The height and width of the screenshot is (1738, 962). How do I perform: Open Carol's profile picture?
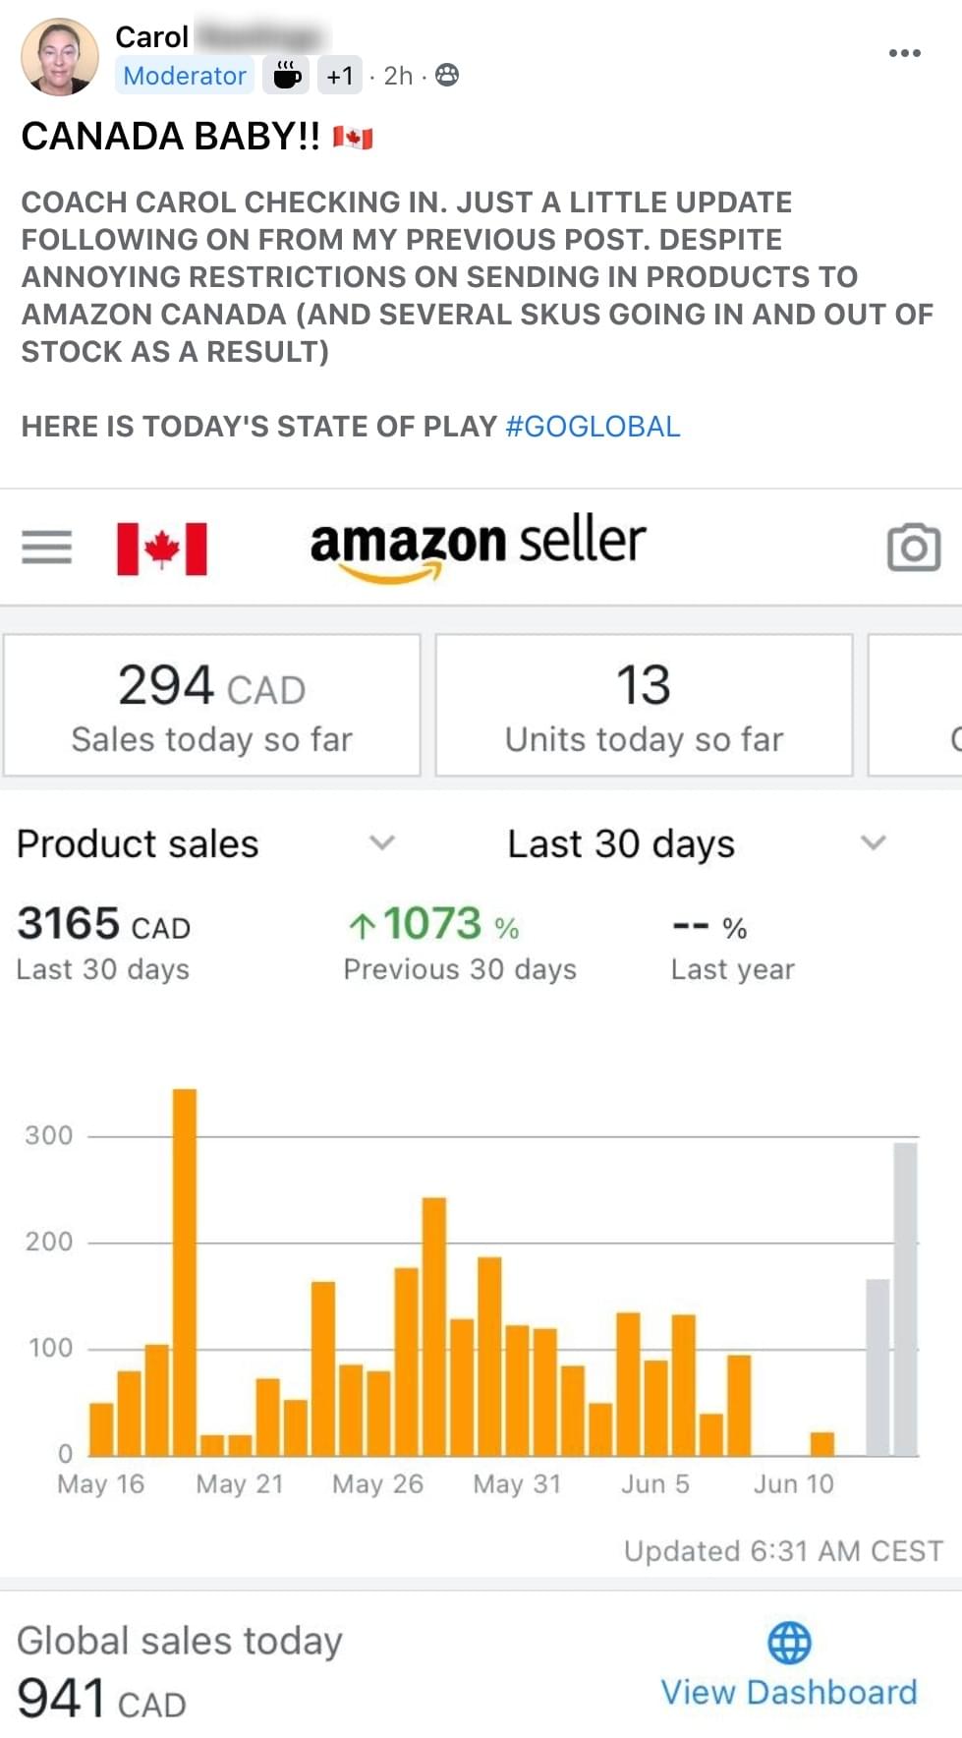coord(60,57)
